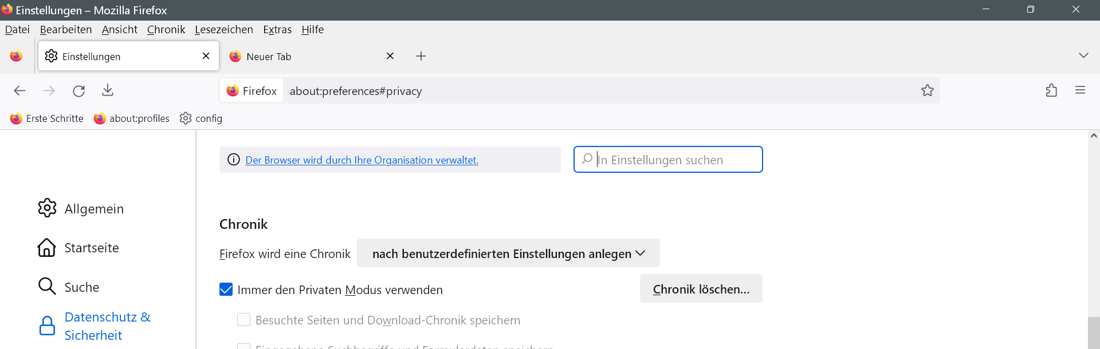Open the Firefox View icon
Viewport: 1100px width, 349px height.
(16, 56)
